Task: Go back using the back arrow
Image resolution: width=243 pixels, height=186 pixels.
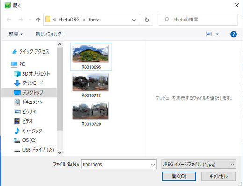Action: point(9,20)
